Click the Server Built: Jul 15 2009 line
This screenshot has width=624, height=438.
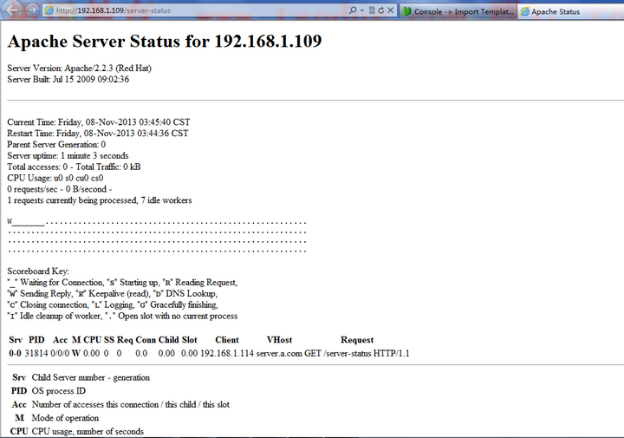click(x=68, y=79)
